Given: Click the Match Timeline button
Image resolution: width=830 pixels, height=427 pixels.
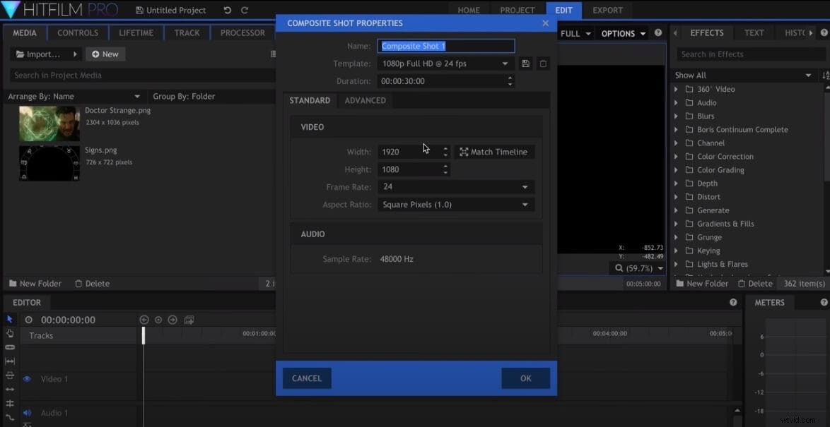Looking at the screenshot, I should [495, 151].
